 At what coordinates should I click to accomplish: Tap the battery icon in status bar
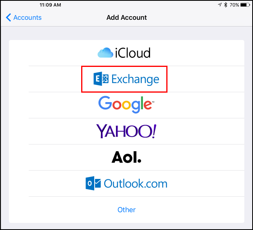[245, 5]
